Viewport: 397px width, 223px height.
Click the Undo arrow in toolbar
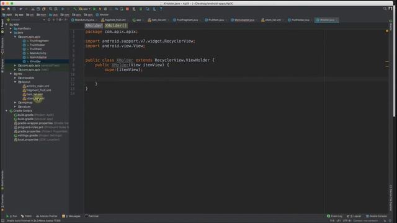pos(20,9)
